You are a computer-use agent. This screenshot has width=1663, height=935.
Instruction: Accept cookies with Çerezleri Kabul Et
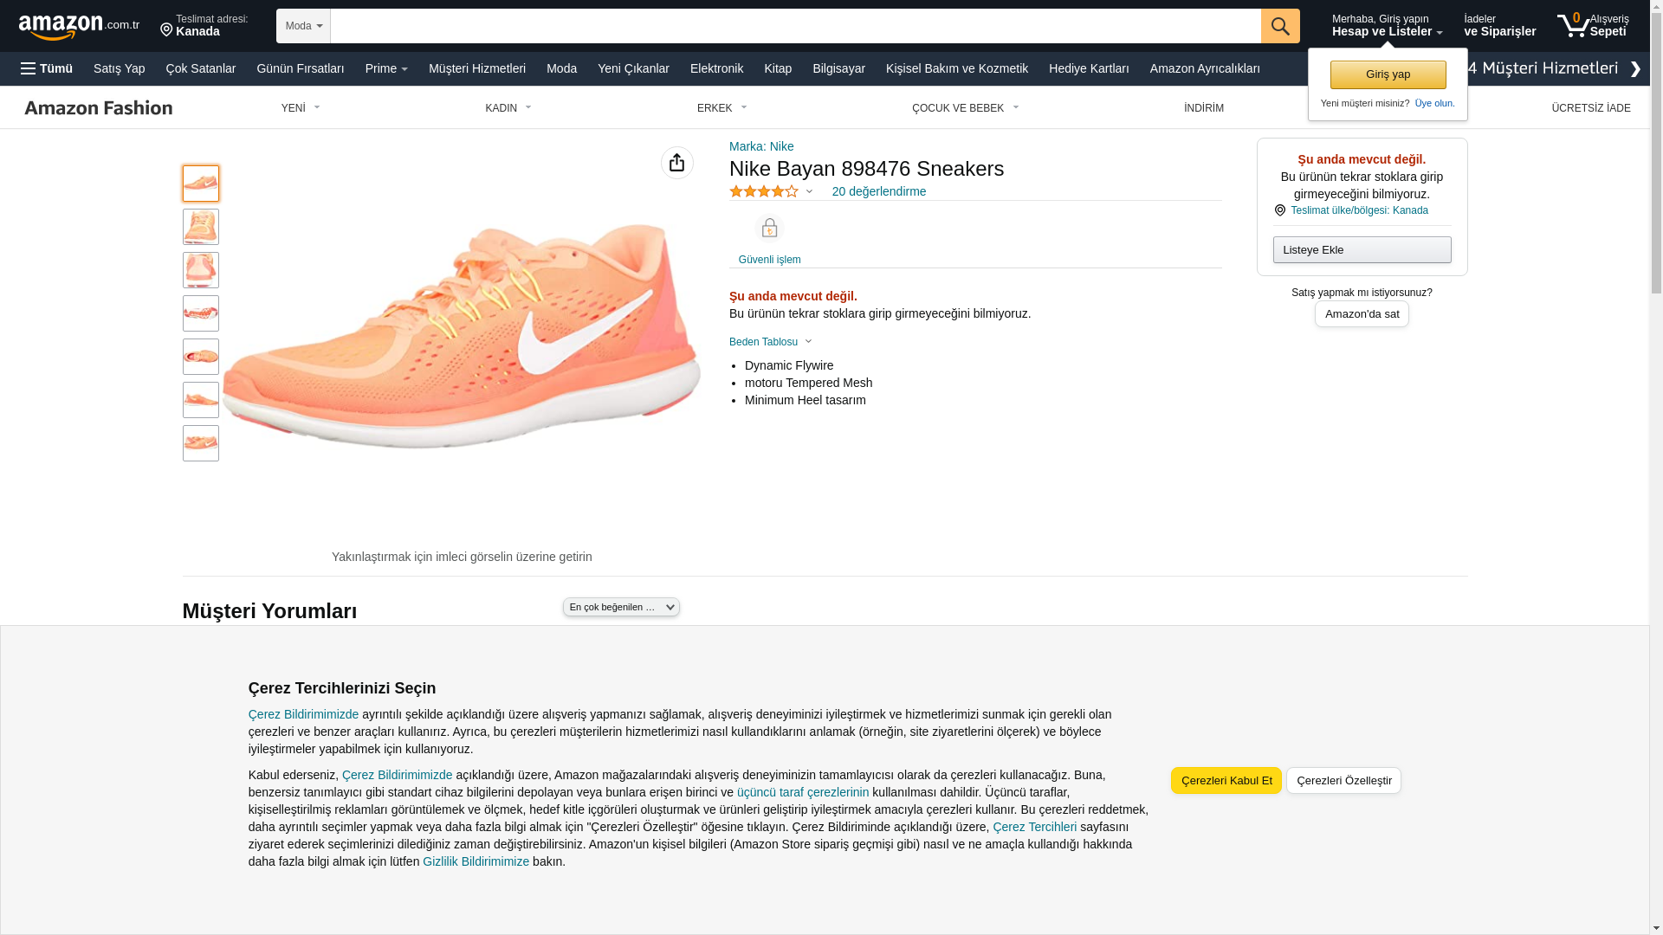click(1226, 780)
